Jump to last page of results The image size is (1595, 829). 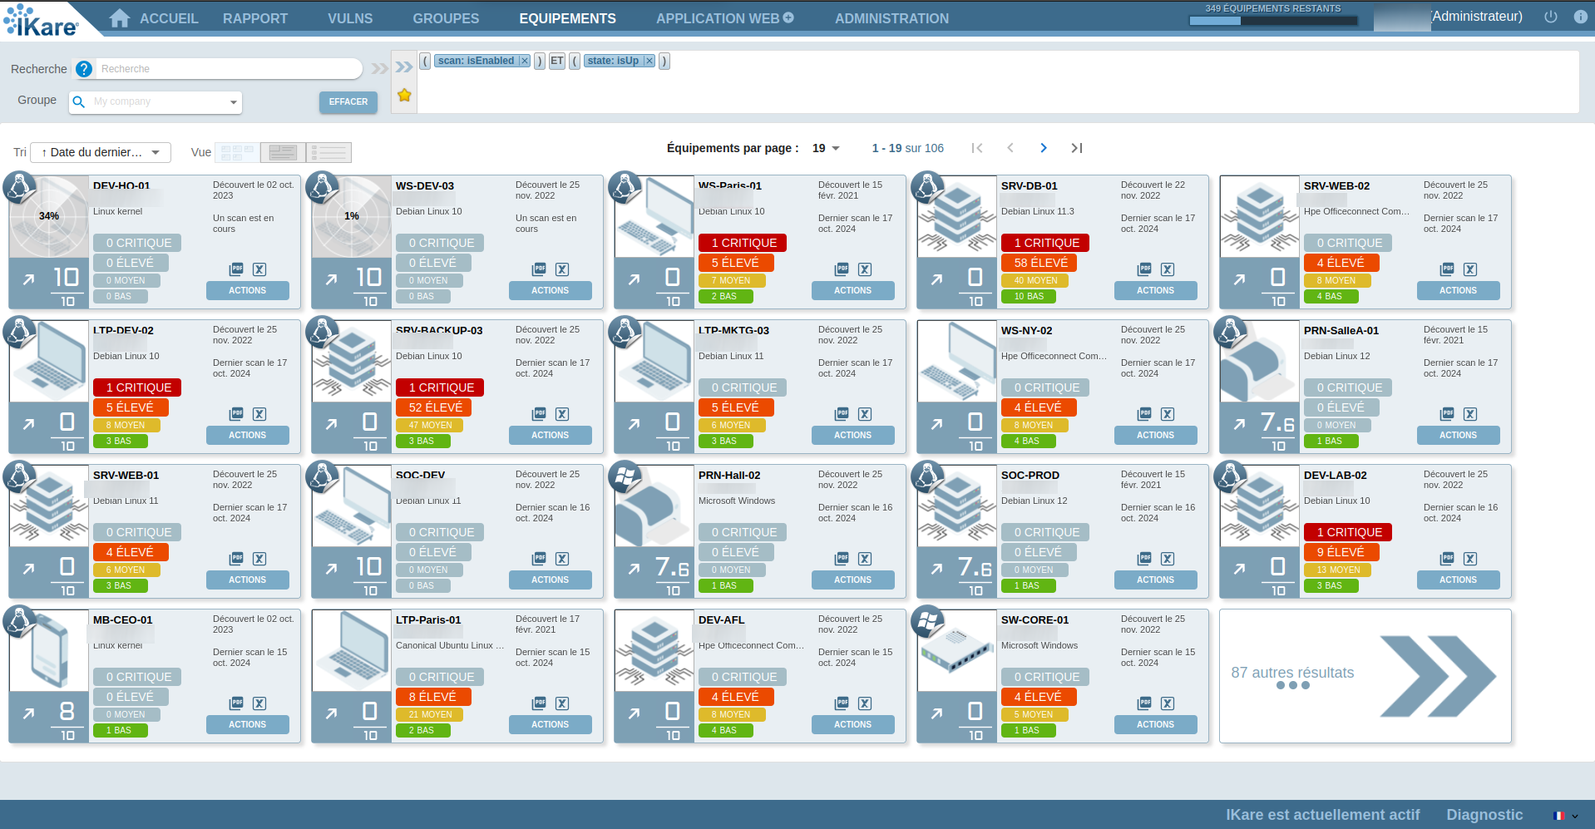[1076, 148]
